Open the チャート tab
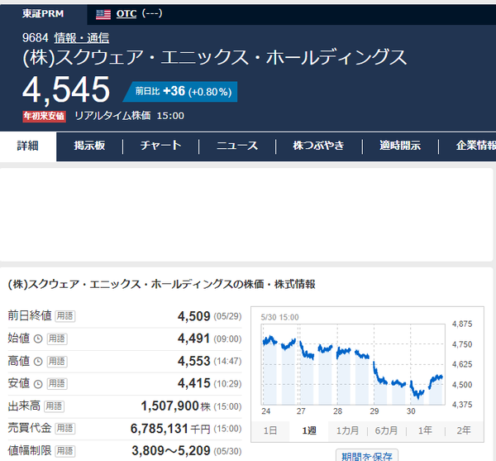 160,146
